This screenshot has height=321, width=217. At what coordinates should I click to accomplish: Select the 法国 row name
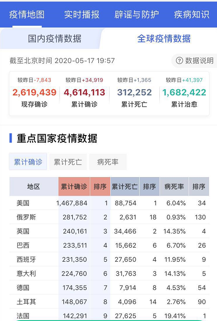(23, 316)
